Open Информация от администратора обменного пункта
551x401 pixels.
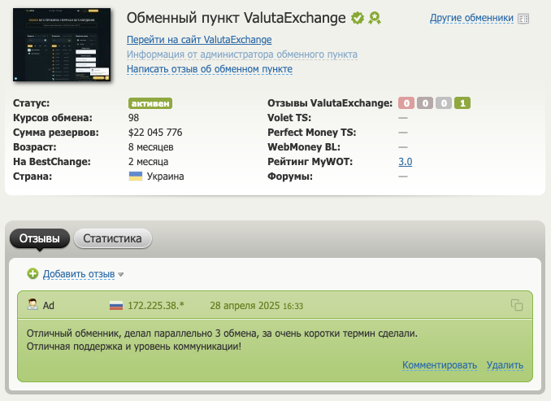(242, 54)
